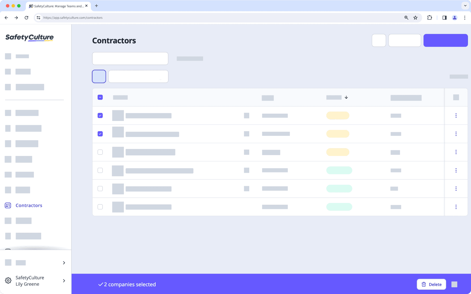Image resolution: width=471 pixels, height=294 pixels.
Task: Uncheck the first selected contractor checkbox
Action: click(x=100, y=115)
